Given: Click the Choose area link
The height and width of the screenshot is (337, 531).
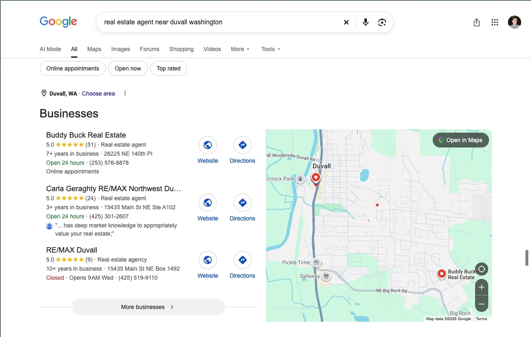Looking at the screenshot, I should coord(98,94).
